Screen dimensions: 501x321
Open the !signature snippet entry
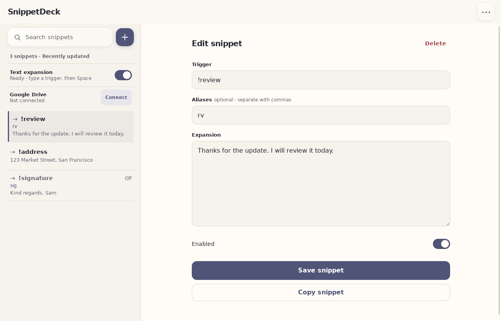[71, 186]
